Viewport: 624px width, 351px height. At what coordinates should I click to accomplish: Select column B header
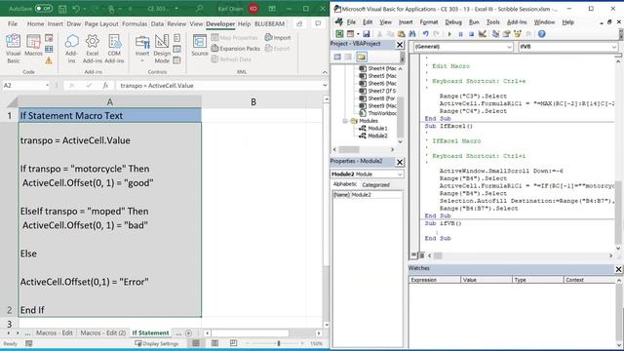[253, 101]
